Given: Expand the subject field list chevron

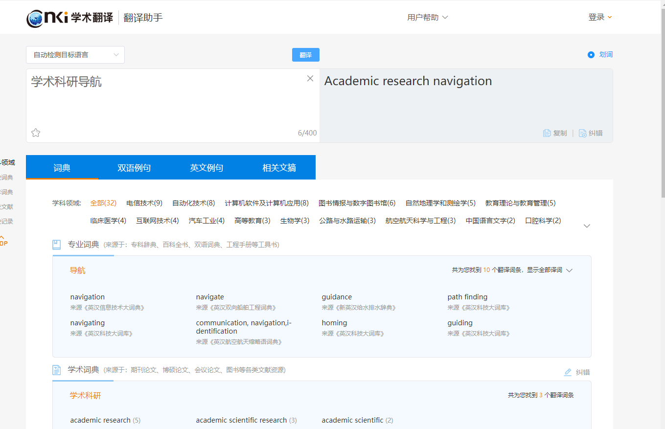Looking at the screenshot, I should [x=587, y=226].
